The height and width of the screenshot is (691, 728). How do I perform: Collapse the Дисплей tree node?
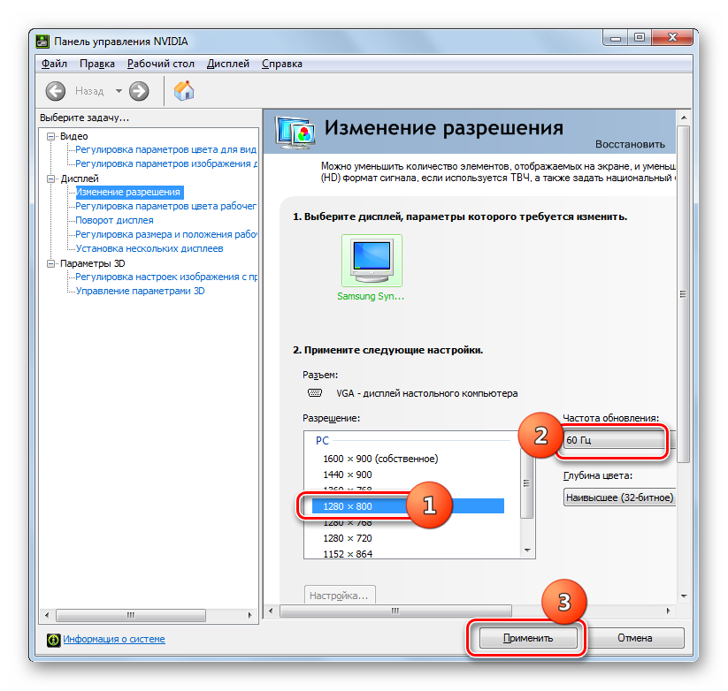tap(52, 178)
